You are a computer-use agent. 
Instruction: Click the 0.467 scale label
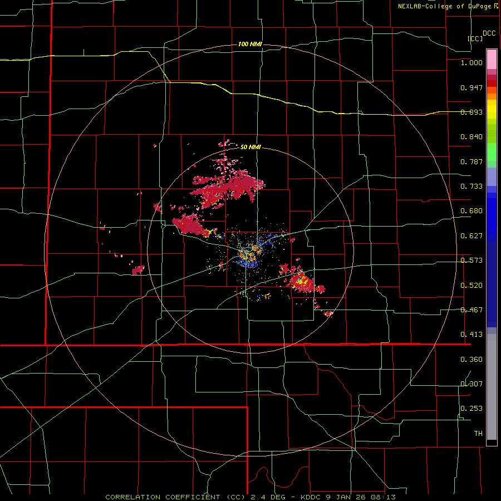[x=471, y=310]
